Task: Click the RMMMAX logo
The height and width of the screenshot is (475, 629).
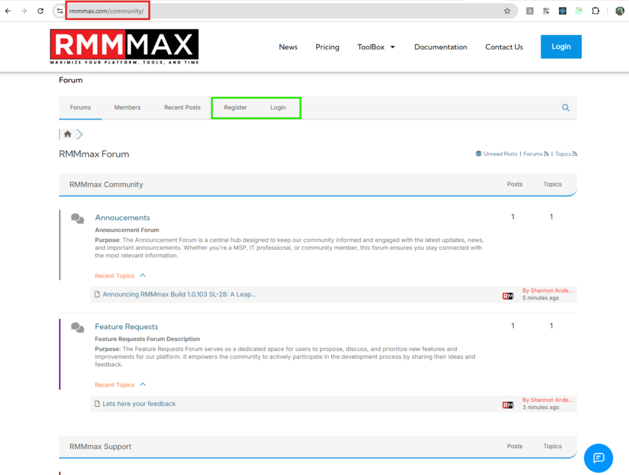Action: (x=124, y=47)
